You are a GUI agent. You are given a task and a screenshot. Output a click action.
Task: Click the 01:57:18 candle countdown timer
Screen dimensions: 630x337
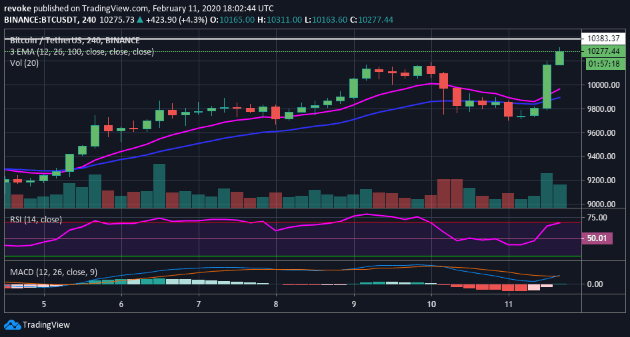604,64
